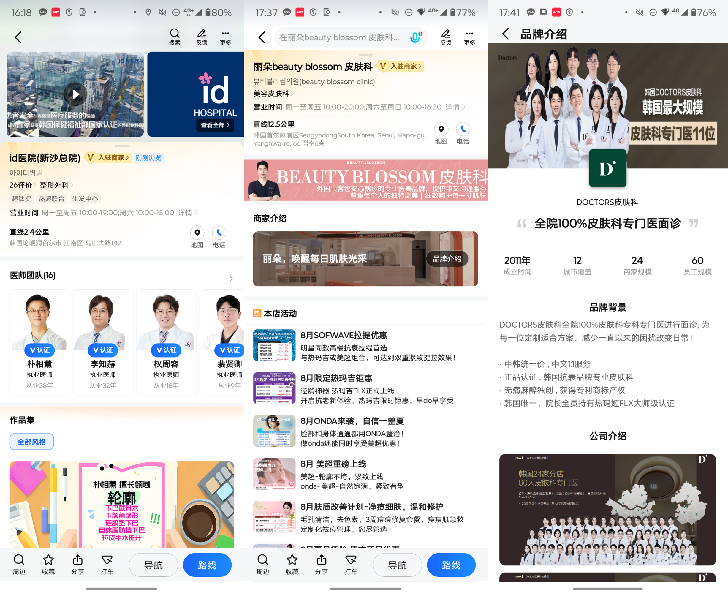728x596 pixels.
Task: Tap the DOCTORS green D logo
Action: tap(607, 168)
